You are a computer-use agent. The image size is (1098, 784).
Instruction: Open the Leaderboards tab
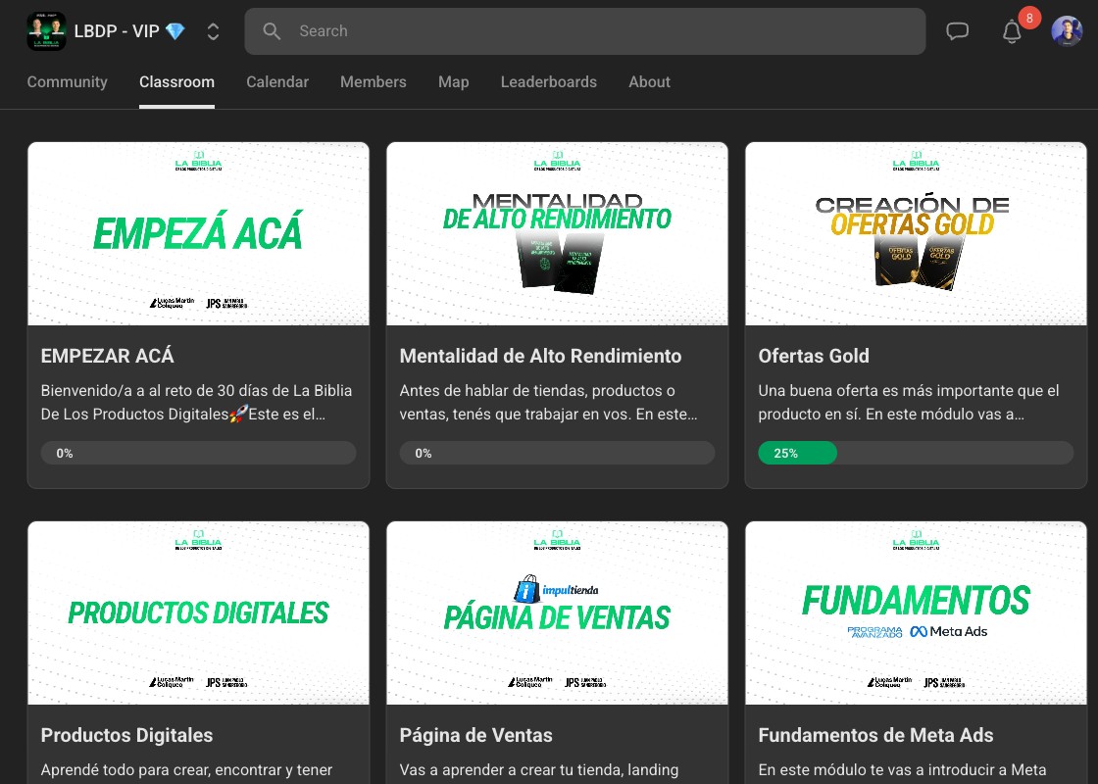pyautogui.click(x=549, y=82)
